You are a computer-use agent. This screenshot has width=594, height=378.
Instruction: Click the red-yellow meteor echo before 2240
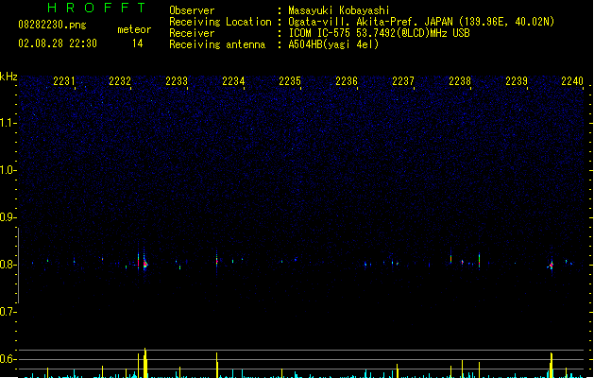[552, 265]
